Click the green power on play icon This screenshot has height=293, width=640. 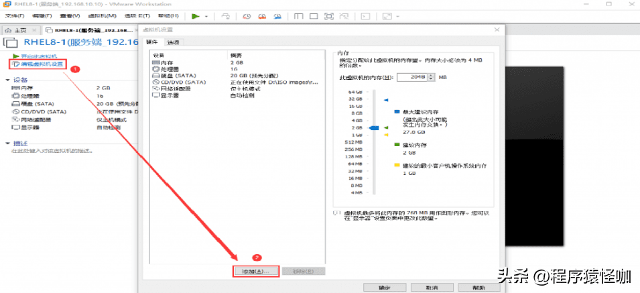tap(195, 15)
